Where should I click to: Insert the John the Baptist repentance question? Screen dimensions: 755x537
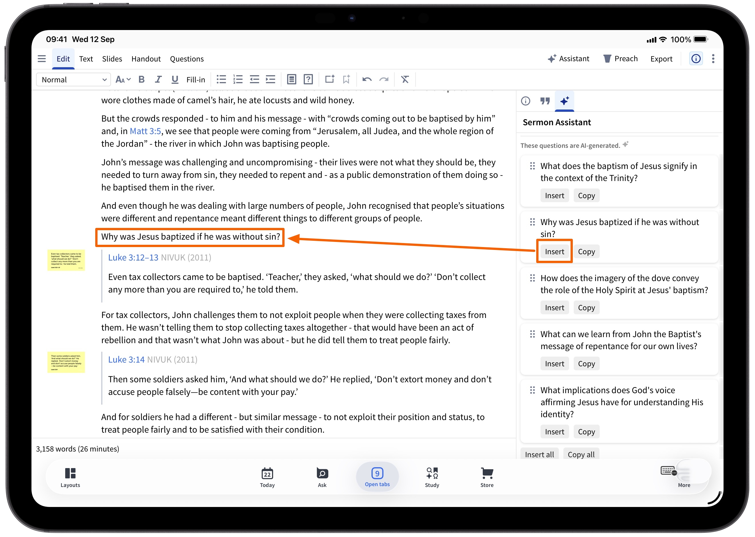[555, 364]
